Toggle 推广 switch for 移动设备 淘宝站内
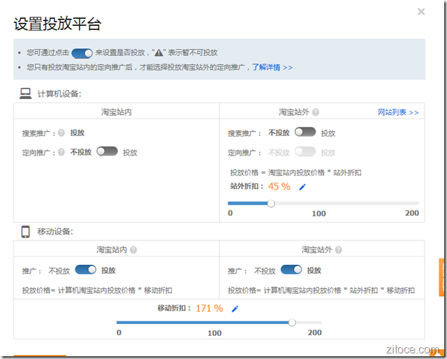447x359 pixels. 85,270
